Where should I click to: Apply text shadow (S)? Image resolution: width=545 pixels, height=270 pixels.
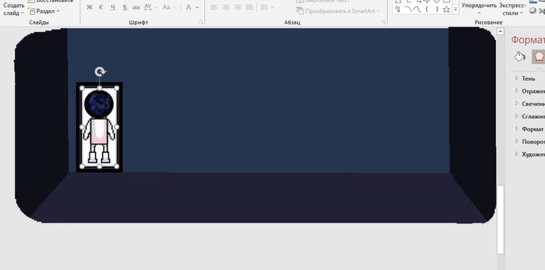pos(125,7)
